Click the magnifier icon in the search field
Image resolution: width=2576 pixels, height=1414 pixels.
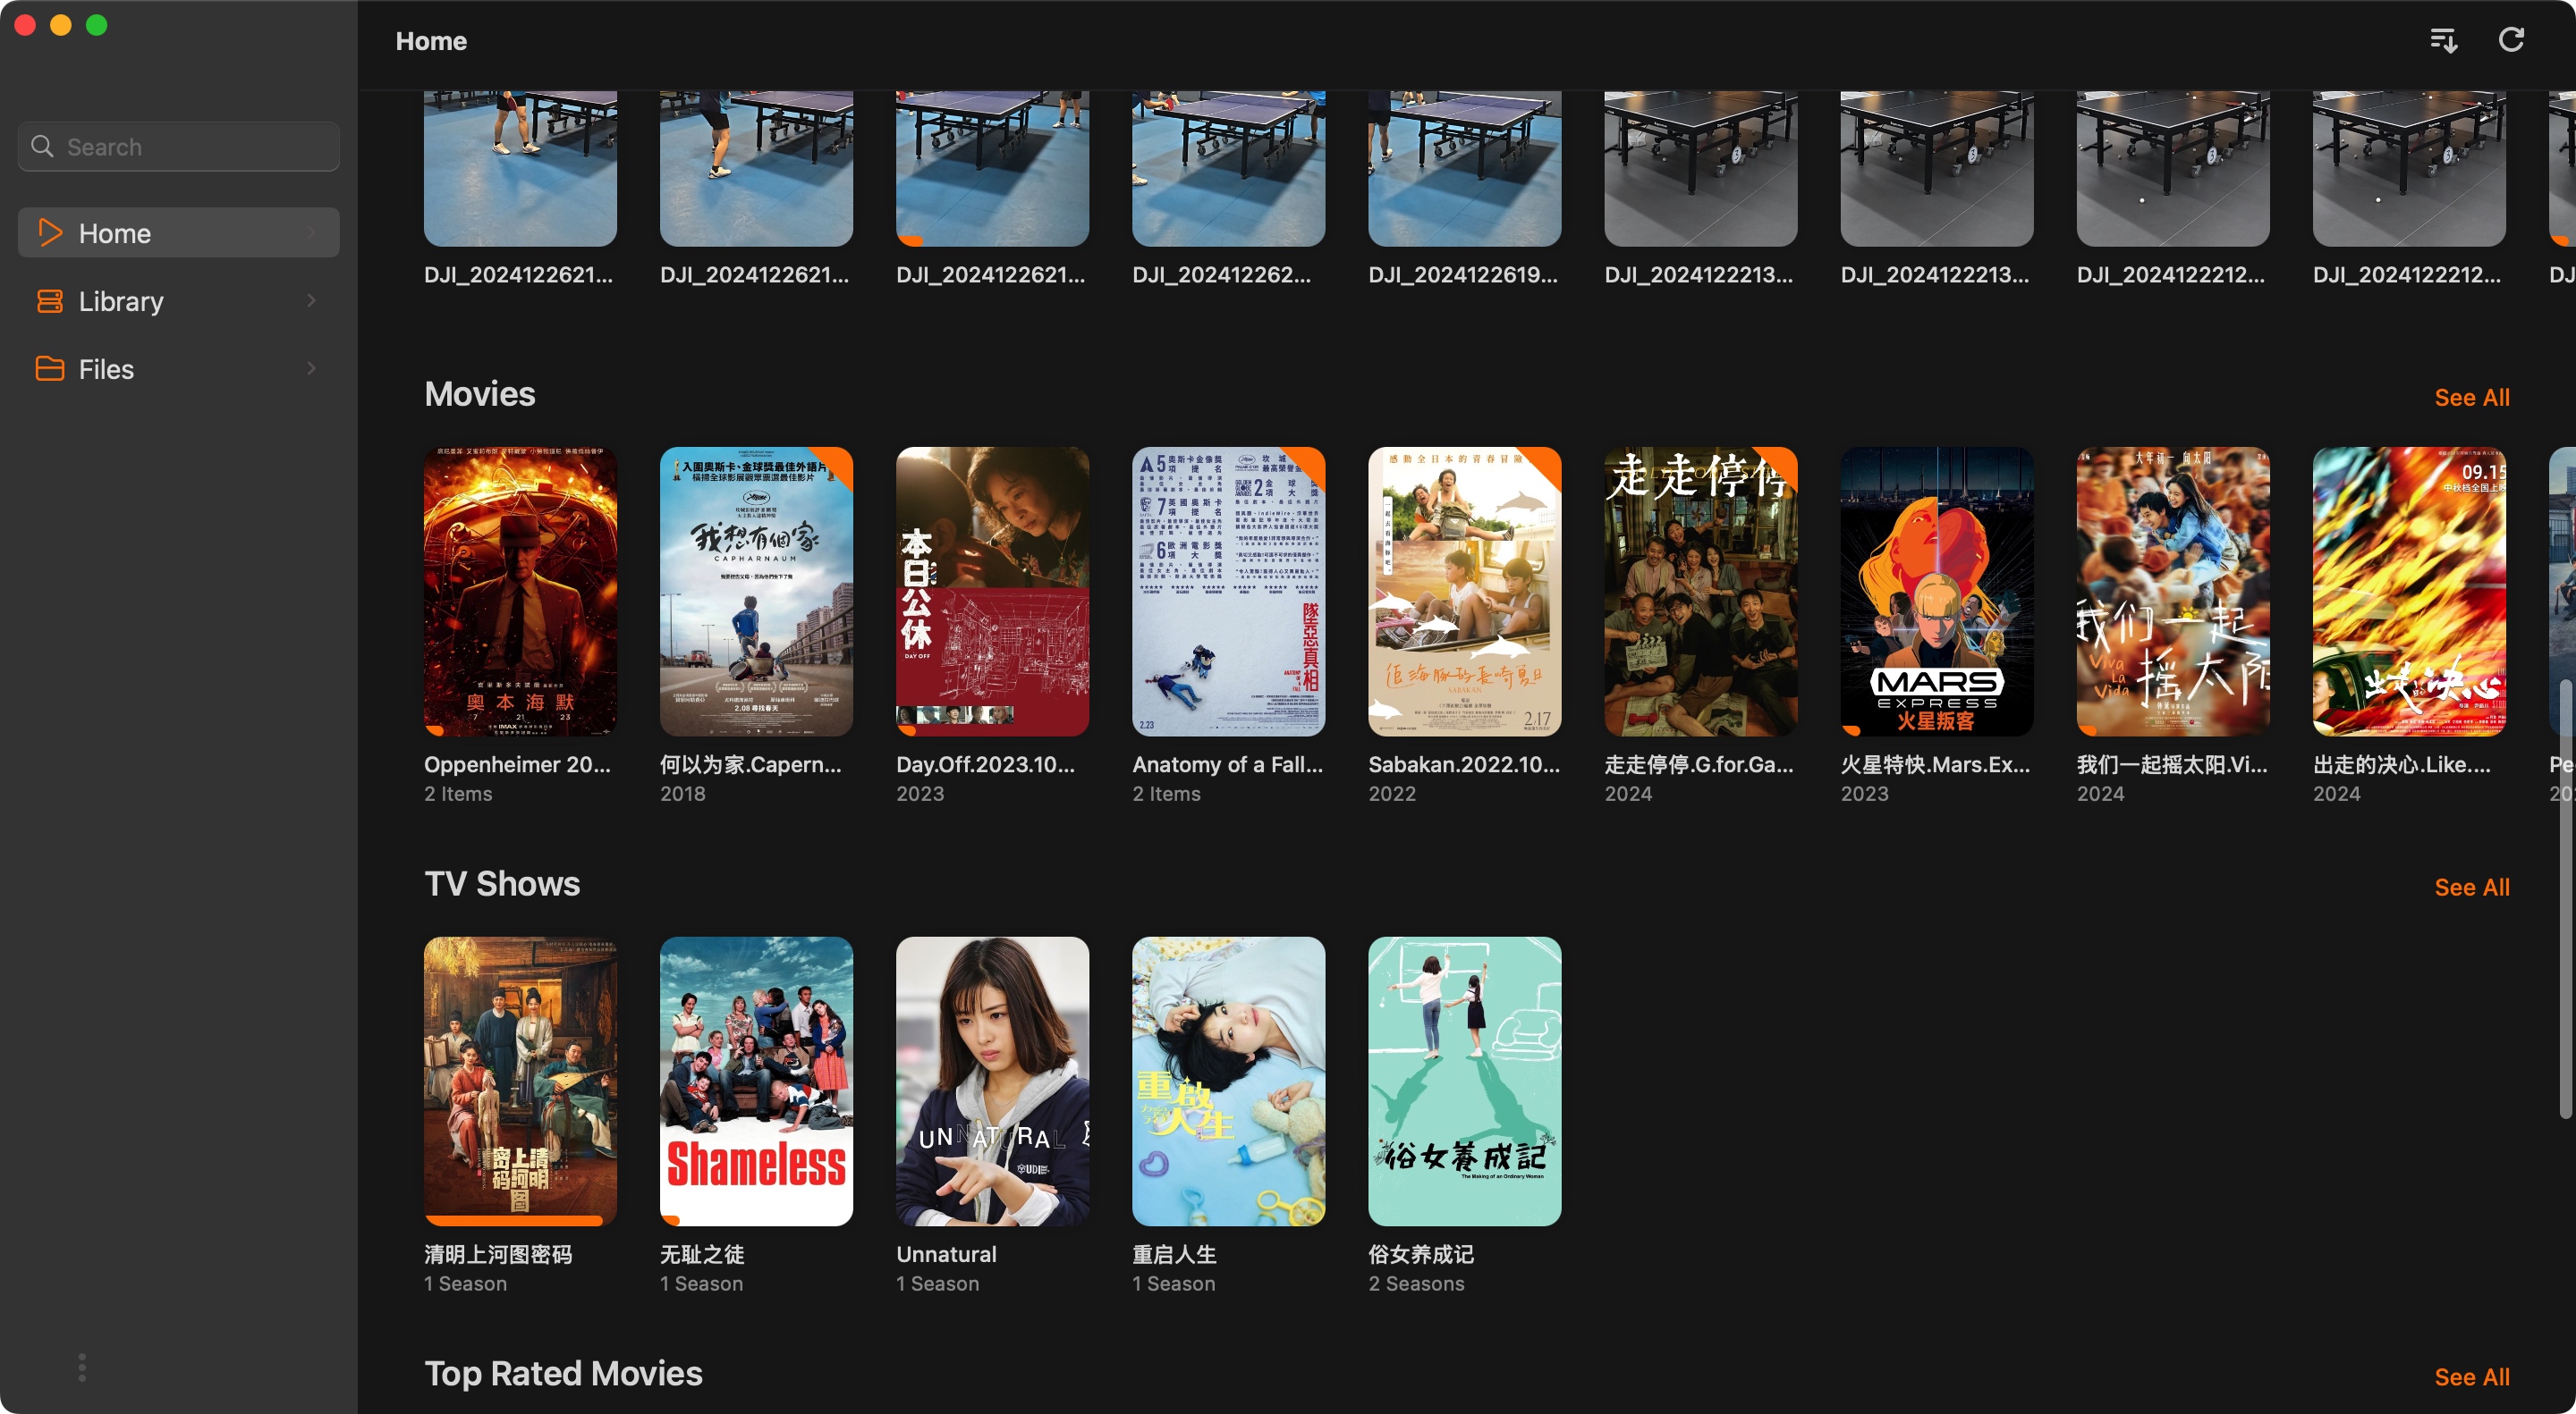[42, 147]
